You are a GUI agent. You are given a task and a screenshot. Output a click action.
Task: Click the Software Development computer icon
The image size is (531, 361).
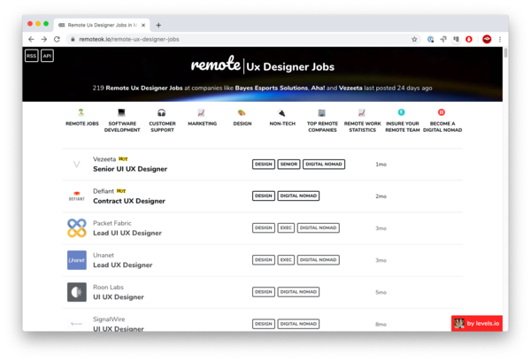point(121,112)
